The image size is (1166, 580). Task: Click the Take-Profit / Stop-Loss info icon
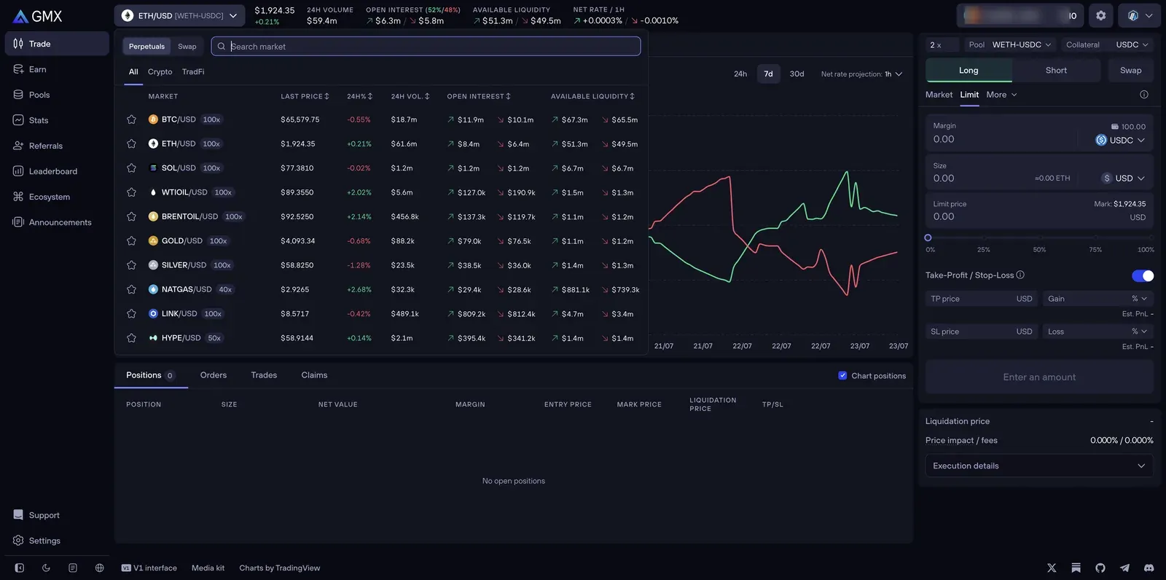(1020, 275)
